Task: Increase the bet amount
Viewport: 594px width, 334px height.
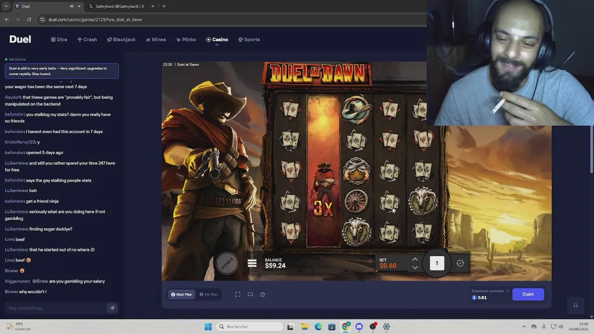Action: (x=415, y=259)
